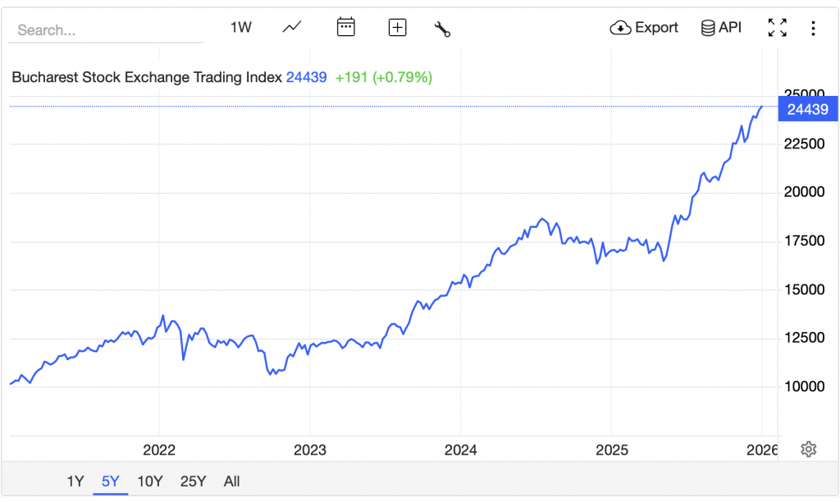Image resolution: width=840 pixels, height=502 pixels.
Task: Select the 5Y time range
Action: (110, 481)
